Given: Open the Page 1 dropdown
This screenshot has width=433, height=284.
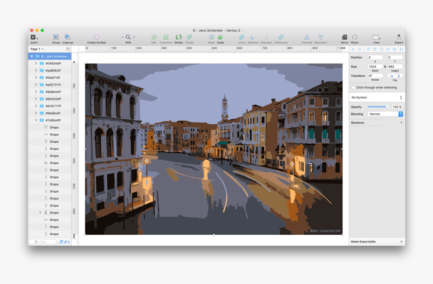Looking at the screenshot, I should coord(37,49).
